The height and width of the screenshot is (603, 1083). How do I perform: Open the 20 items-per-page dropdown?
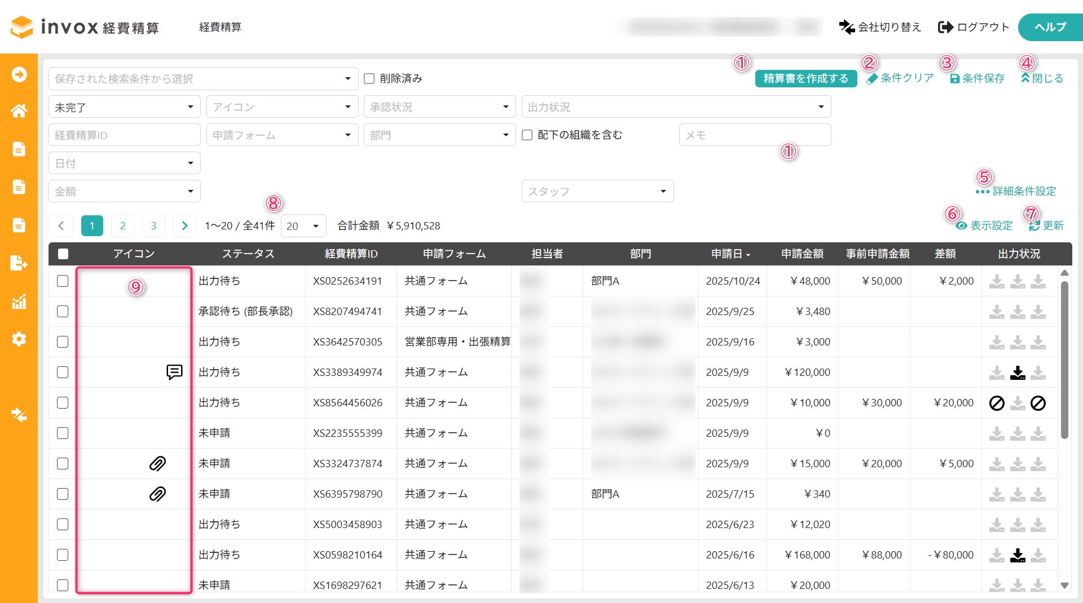point(303,226)
